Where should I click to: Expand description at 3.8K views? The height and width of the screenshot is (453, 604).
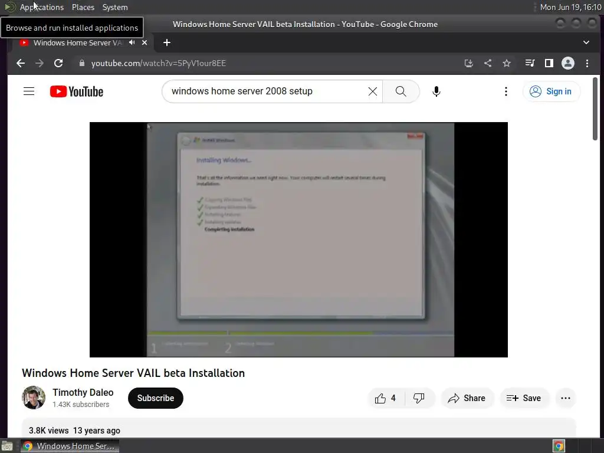(x=298, y=428)
